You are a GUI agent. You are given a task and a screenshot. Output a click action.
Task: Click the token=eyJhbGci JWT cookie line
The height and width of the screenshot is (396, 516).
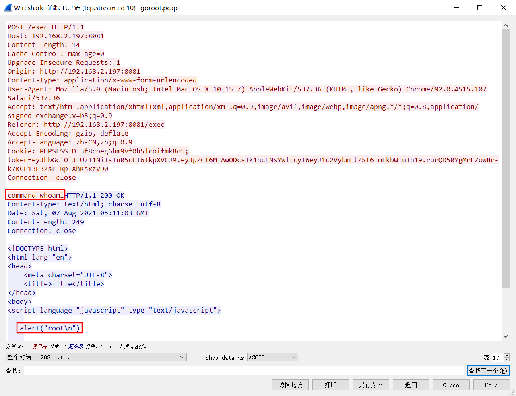[253, 160]
